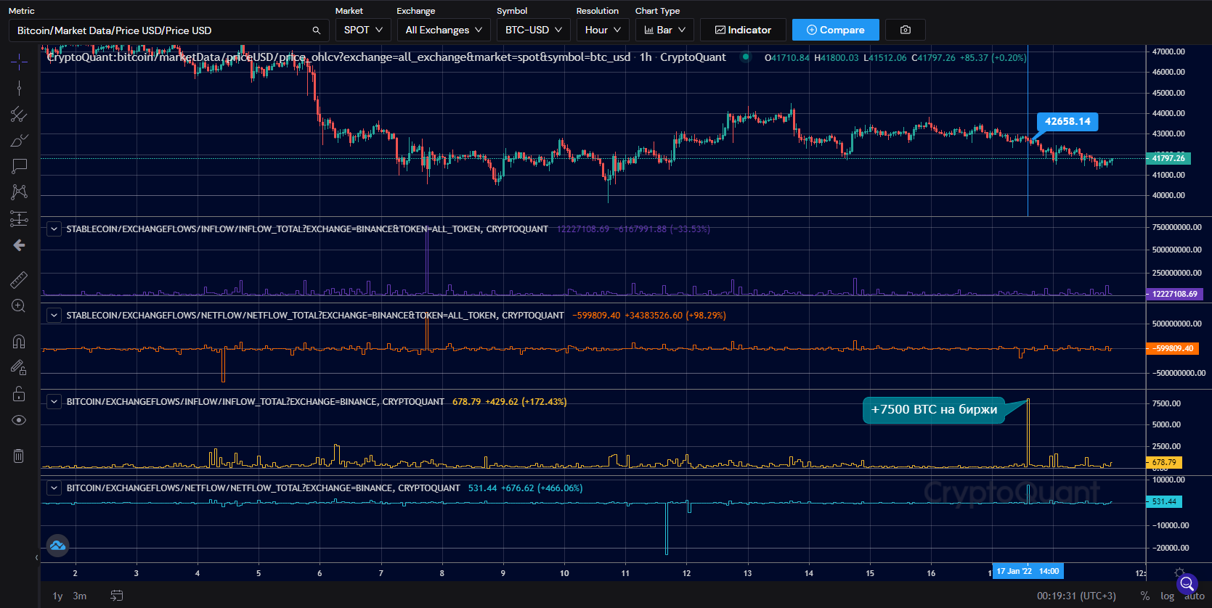Toggle auto scale mode
Image resolution: width=1212 pixels, height=608 pixels.
(1195, 596)
